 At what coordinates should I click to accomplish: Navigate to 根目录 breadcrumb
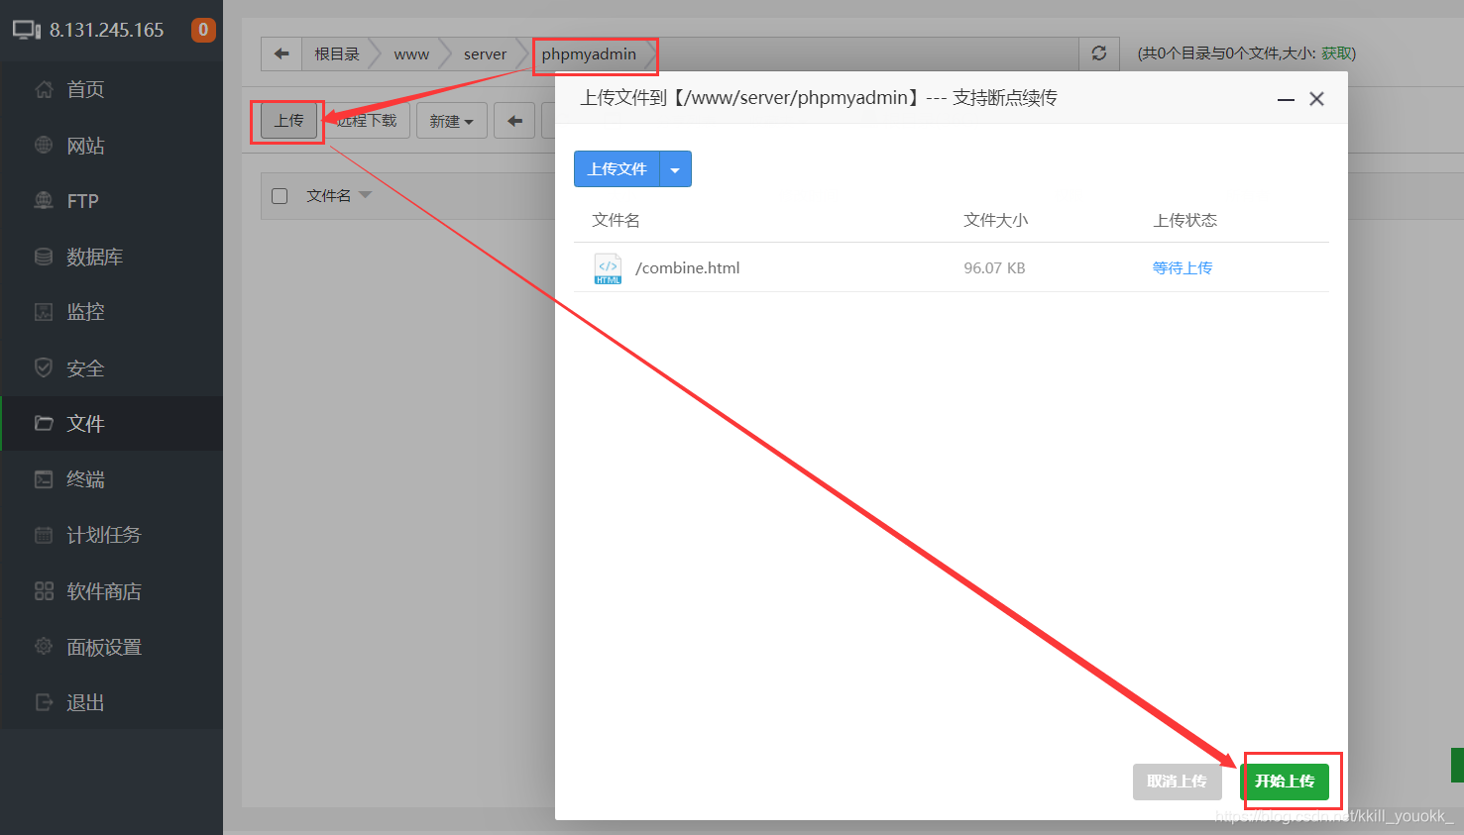pos(337,53)
